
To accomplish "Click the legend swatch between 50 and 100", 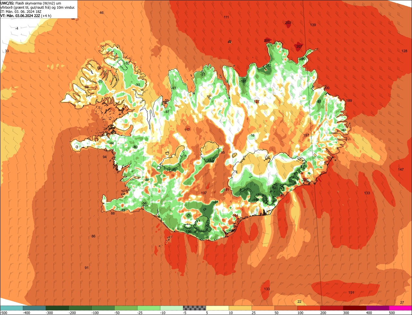I will click(286, 308).
